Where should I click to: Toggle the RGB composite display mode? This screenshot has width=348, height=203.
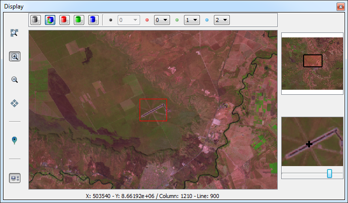49,20
